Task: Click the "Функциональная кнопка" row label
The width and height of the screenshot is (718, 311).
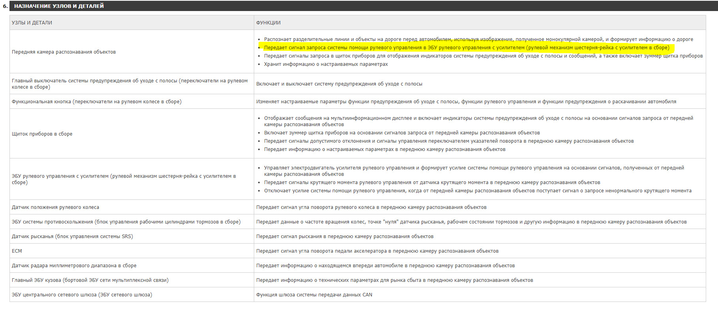Action: click(x=97, y=102)
